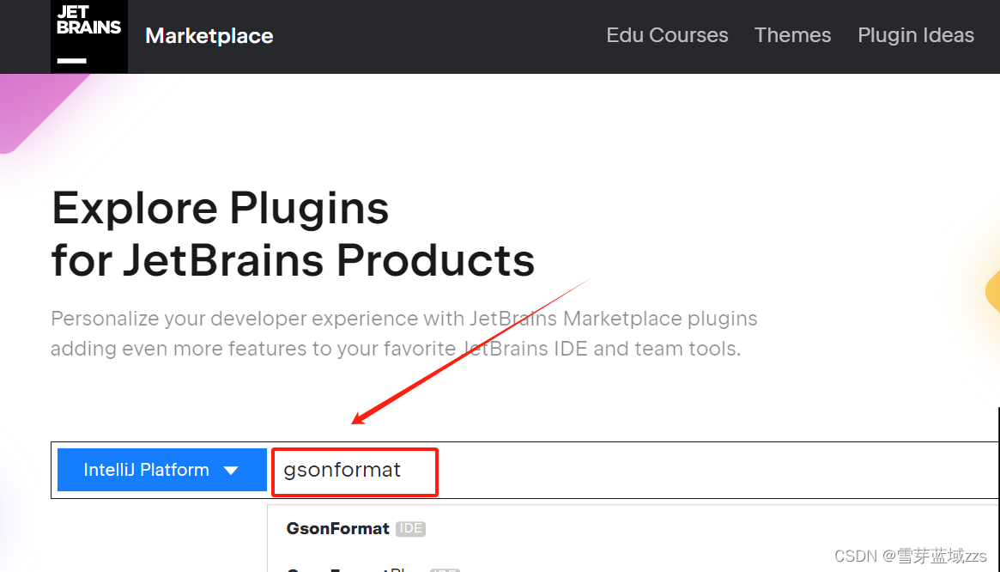Open the Edu Courses menu item
Screen dimensions: 1000x572
click(667, 35)
